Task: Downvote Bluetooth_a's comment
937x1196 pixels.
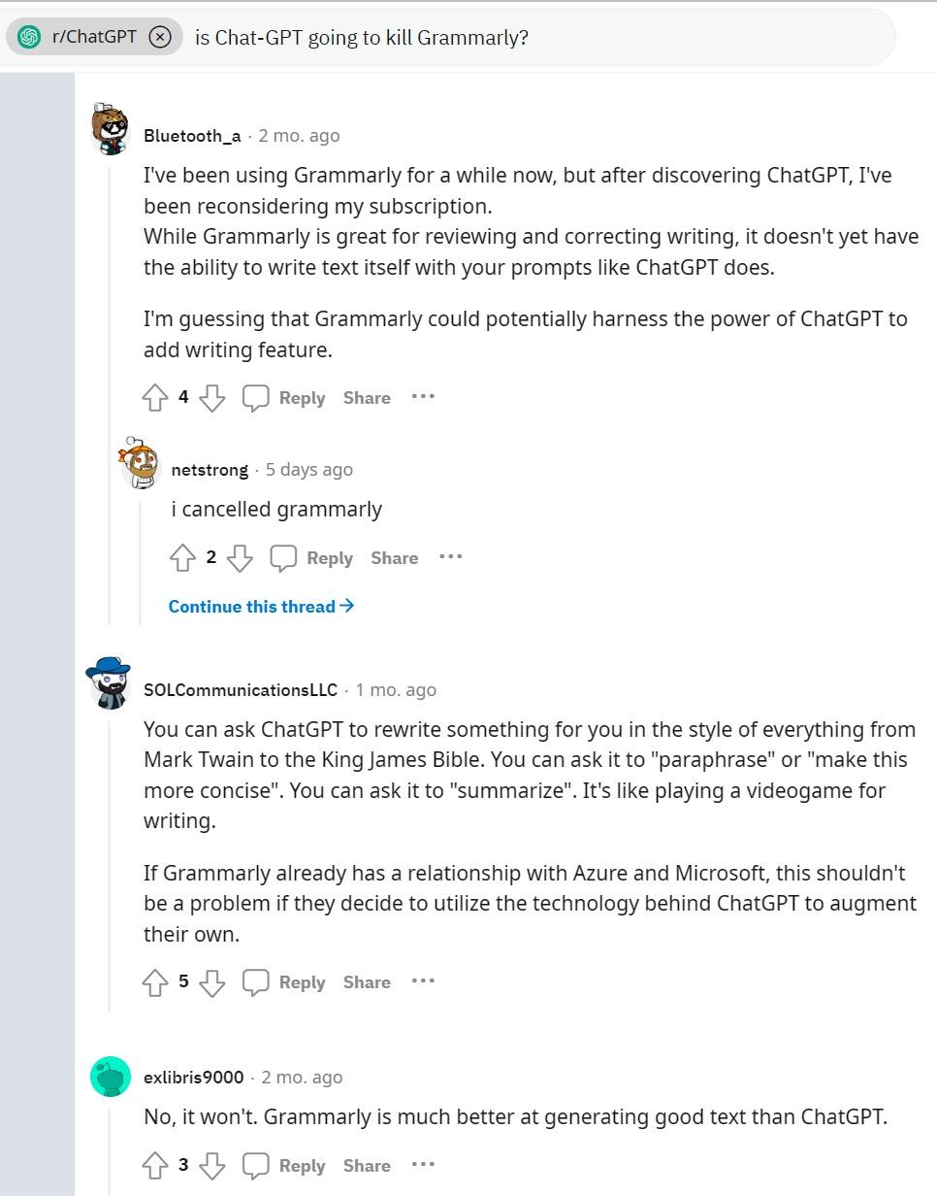Action: click(x=212, y=397)
